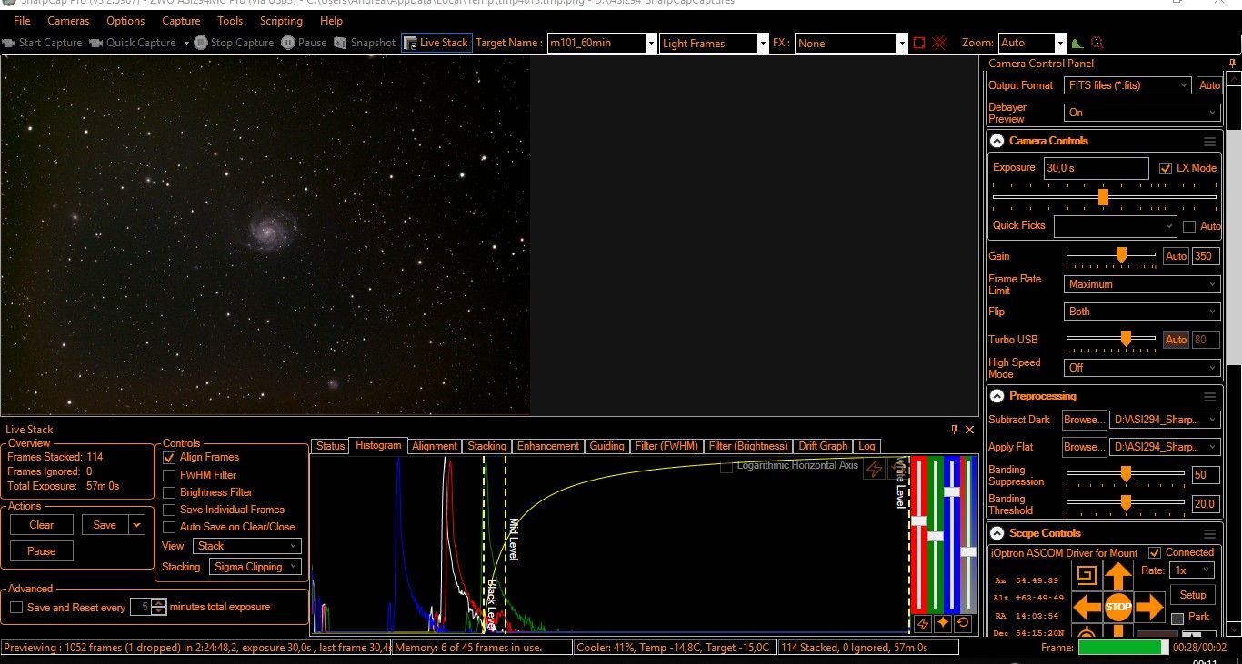Open the Scripting menu

[x=281, y=21]
